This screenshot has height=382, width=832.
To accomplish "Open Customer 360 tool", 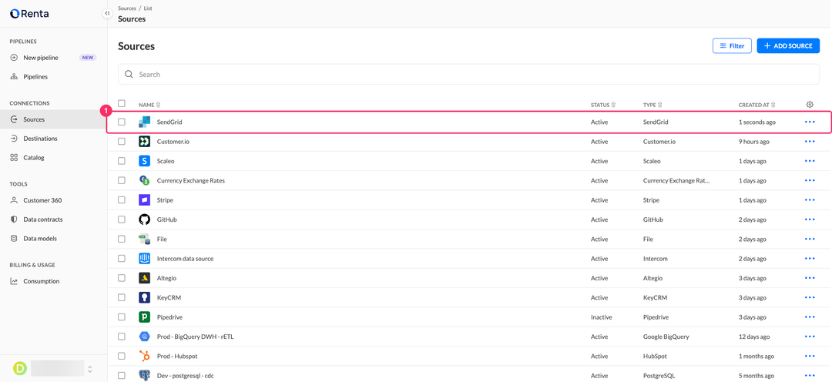I will (53, 200).
